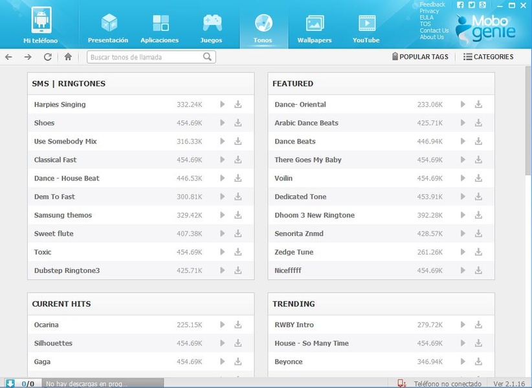Image resolution: width=532 pixels, height=388 pixels.
Task: Open the Mi teléfono phone section
Action: click(x=41, y=26)
